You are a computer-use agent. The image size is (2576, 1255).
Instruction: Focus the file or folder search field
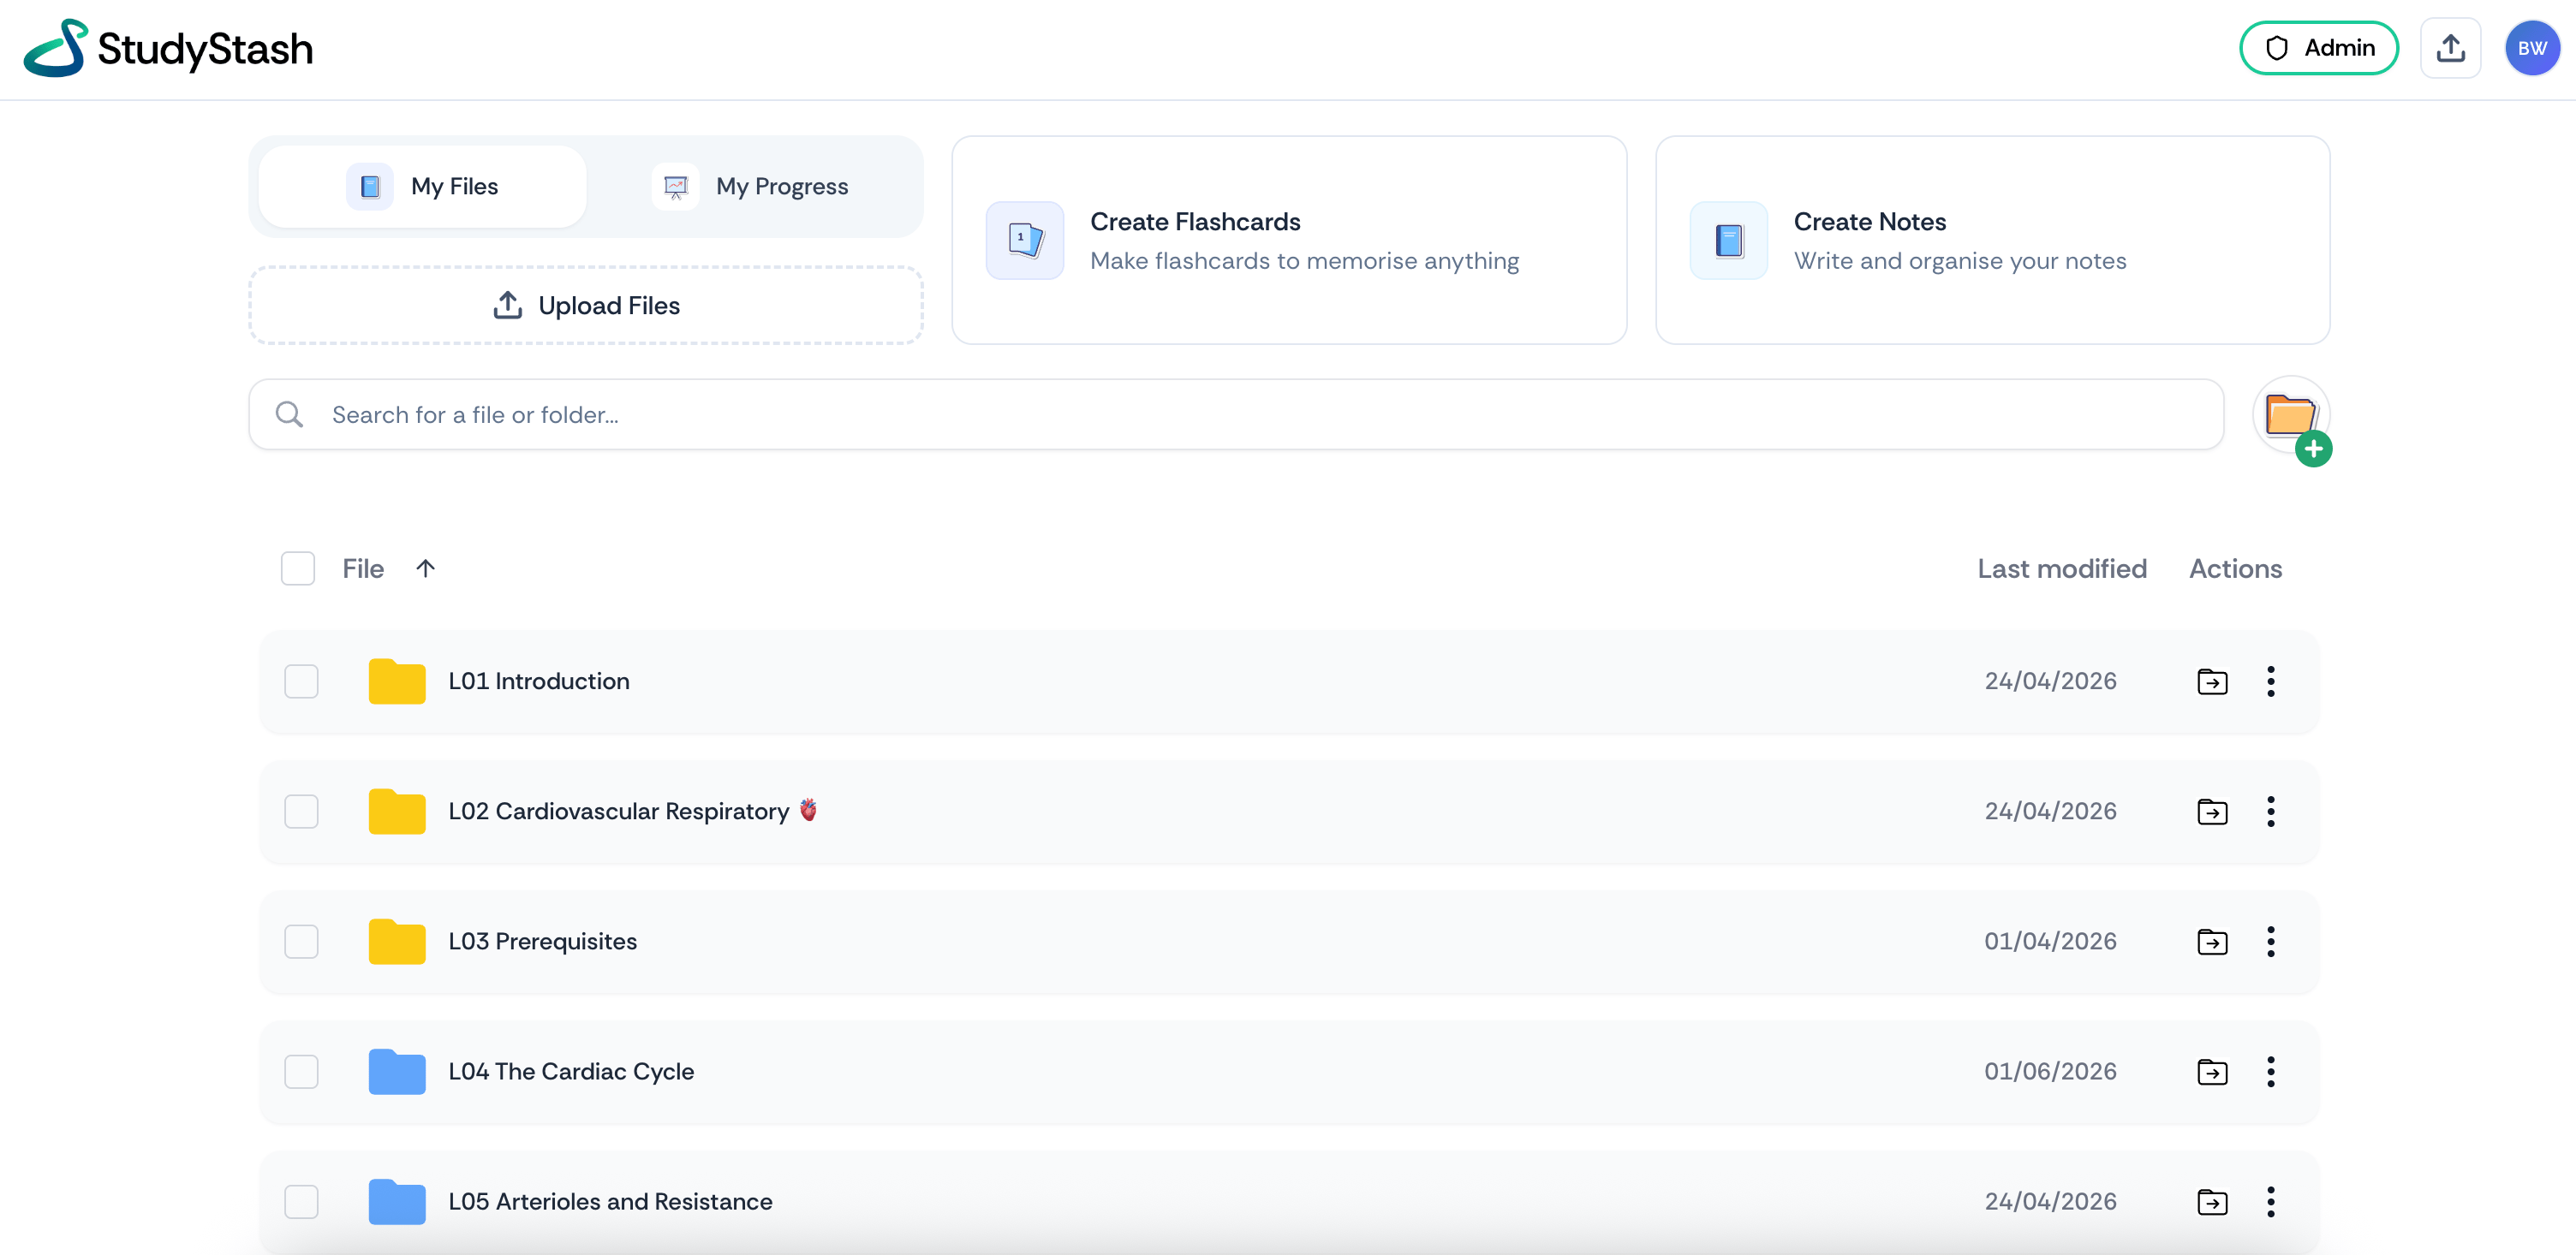tap(1236, 414)
